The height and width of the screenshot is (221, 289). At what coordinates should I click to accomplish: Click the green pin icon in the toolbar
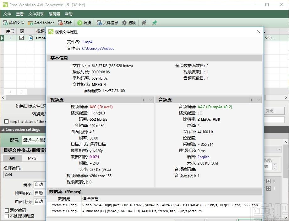pyautogui.click(x=154, y=23)
